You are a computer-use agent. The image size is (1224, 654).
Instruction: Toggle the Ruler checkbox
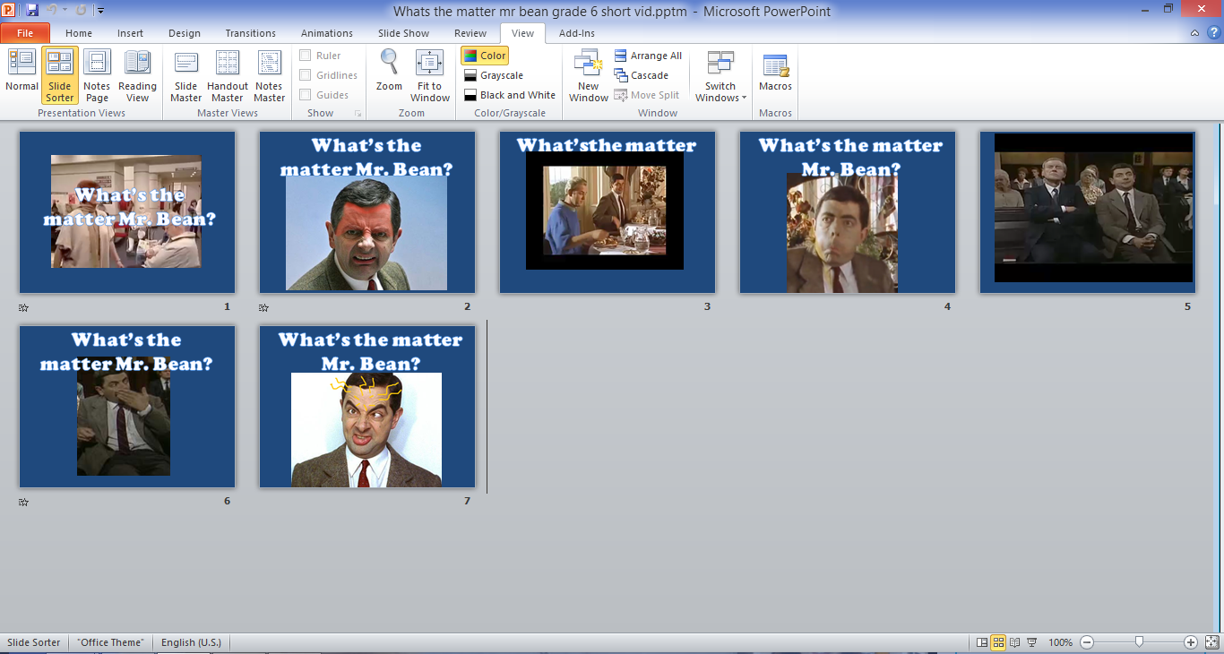306,56
